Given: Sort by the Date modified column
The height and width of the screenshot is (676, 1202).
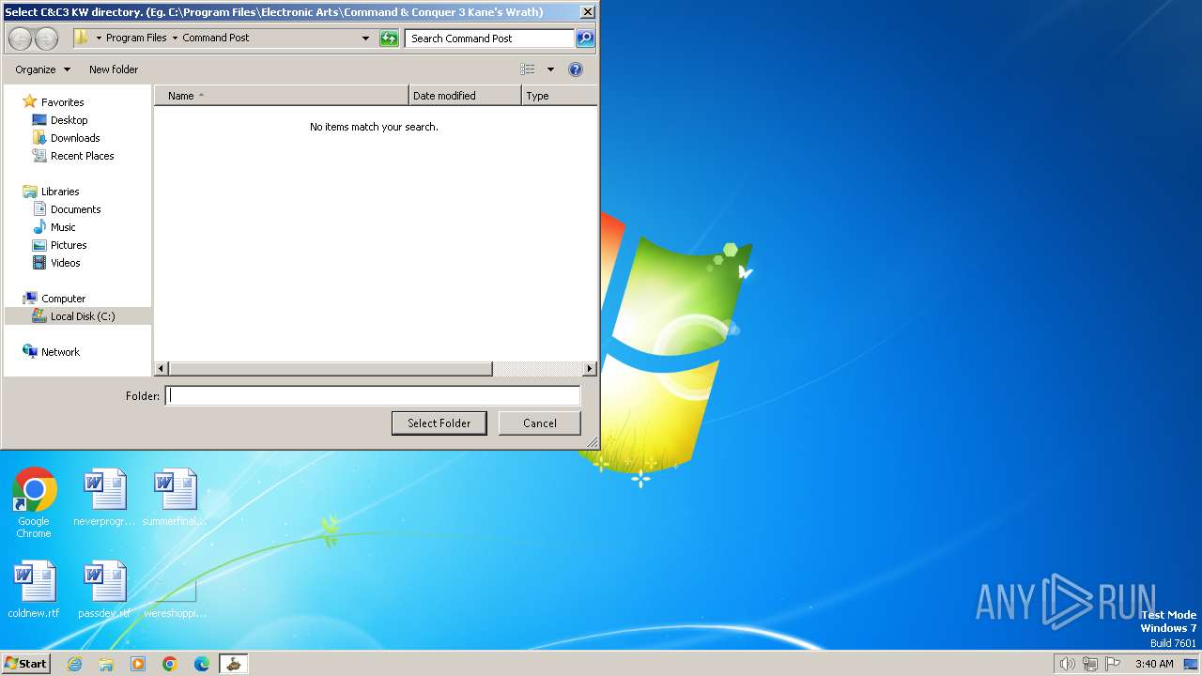Looking at the screenshot, I should [465, 96].
